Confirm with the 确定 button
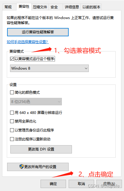 53,184
